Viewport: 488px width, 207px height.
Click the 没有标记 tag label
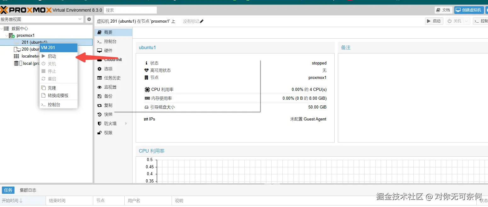coord(191,21)
